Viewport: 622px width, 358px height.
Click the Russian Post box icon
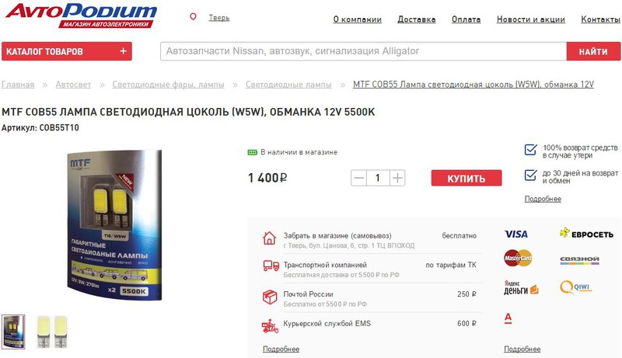tap(270, 297)
